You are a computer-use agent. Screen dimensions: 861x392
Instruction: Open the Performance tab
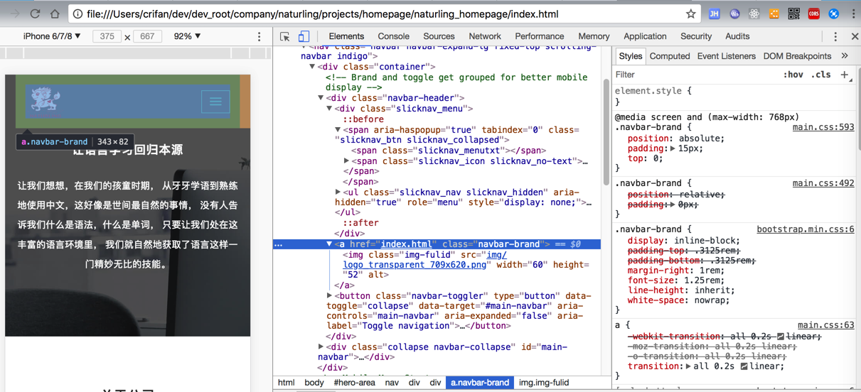point(540,36)
